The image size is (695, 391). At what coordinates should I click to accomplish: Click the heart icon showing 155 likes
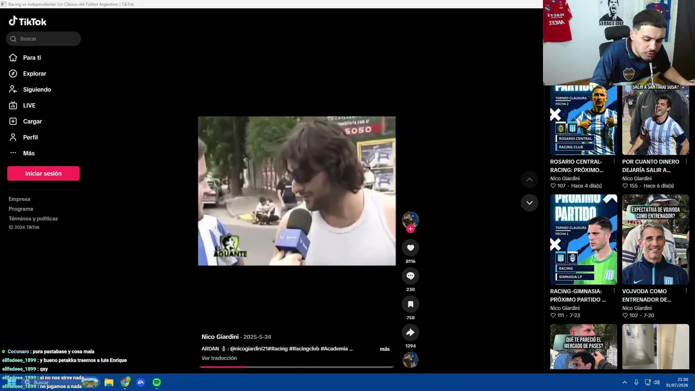coord(625,186)
